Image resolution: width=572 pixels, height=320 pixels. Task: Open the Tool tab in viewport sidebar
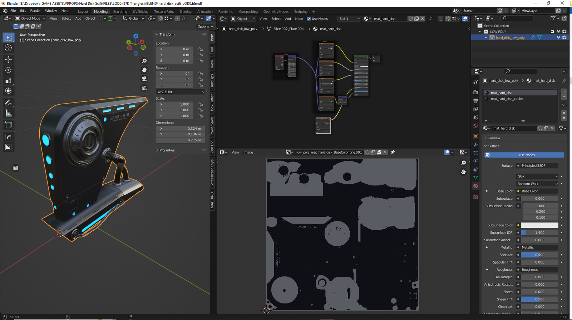point(212,50)
